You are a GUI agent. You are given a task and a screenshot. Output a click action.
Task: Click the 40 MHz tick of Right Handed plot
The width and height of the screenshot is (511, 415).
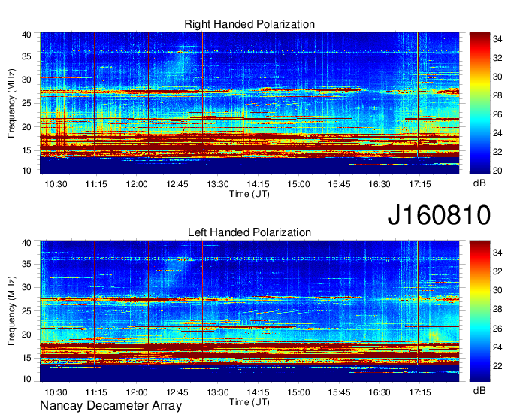pyautogui.click(x=26, y=35)
